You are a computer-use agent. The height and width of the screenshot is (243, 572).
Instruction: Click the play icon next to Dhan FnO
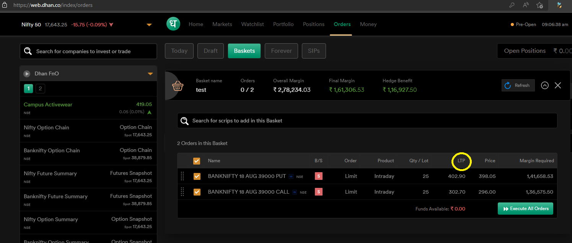coord(27,73)
